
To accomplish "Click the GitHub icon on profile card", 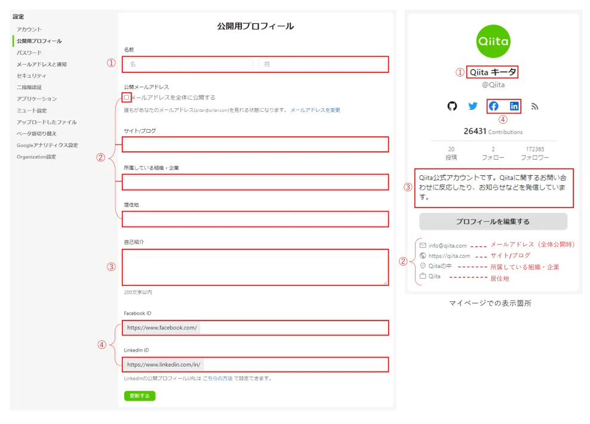I will pyautogui.click(x=452, y=106).
